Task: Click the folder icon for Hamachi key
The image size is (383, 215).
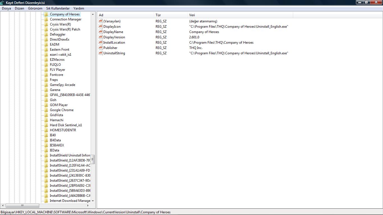Action: (x=46, y=120)
